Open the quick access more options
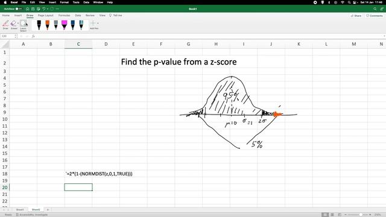Screen dimensions: 386x217 (x=57, y=9)
